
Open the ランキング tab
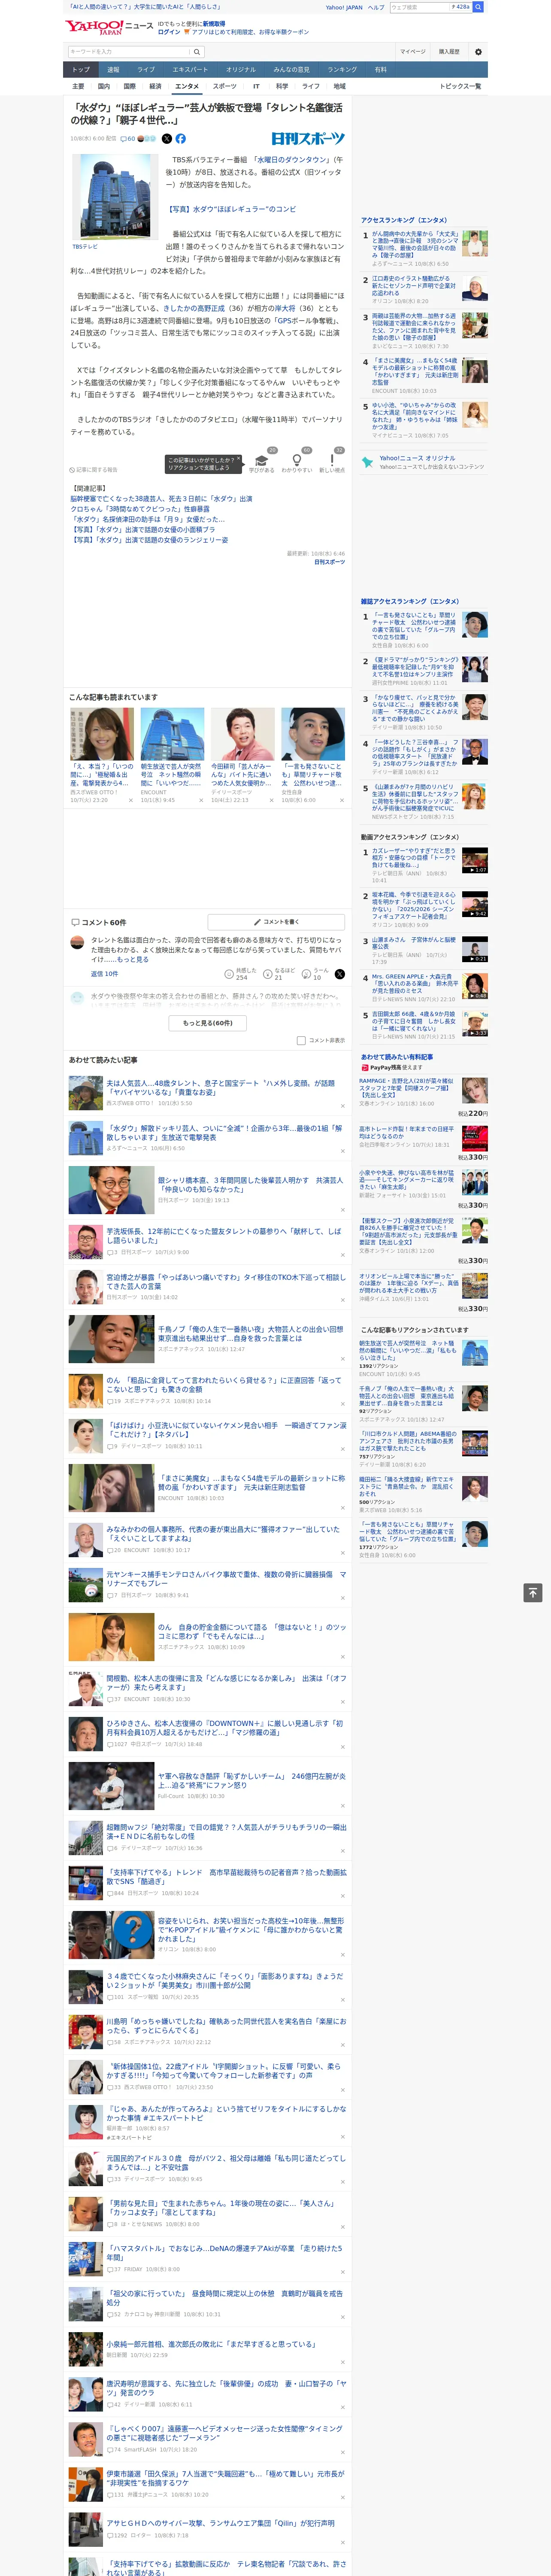tap(342, 69)
